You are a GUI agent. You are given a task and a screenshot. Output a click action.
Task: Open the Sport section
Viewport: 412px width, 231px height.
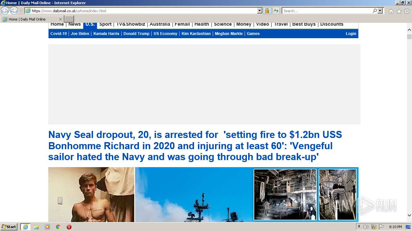point(106,24)
